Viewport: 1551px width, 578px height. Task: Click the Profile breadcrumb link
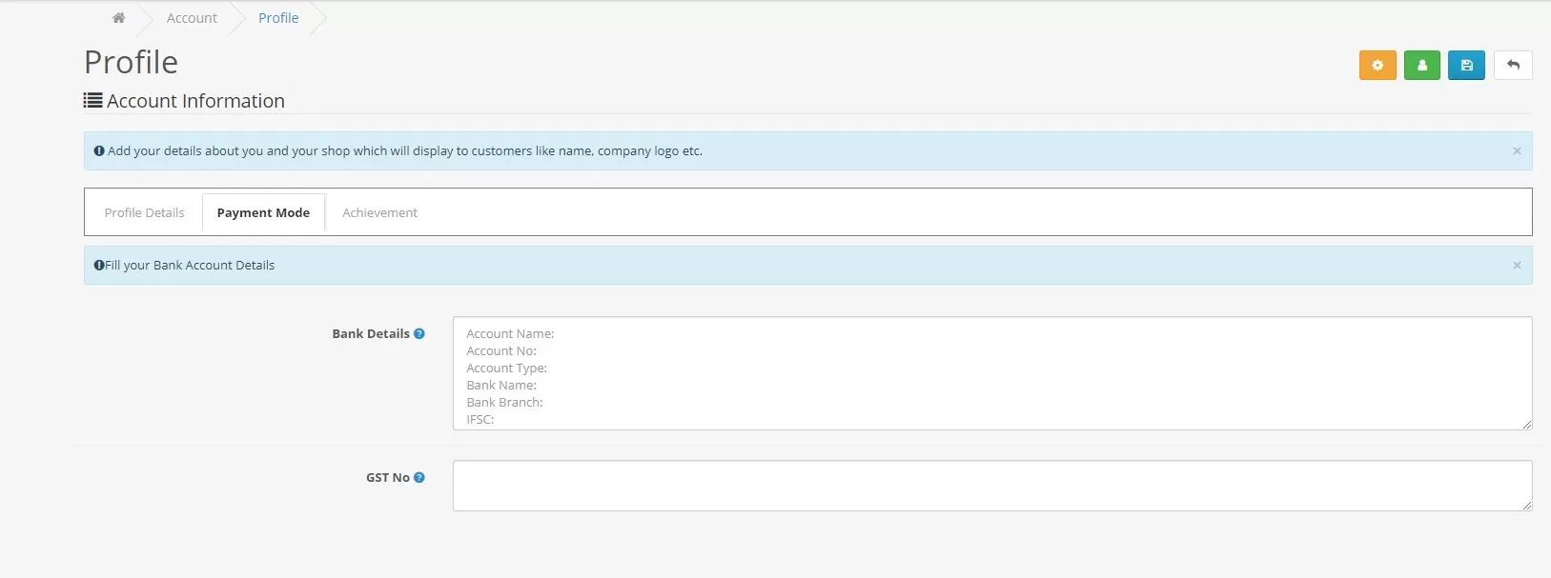[278, 18]
